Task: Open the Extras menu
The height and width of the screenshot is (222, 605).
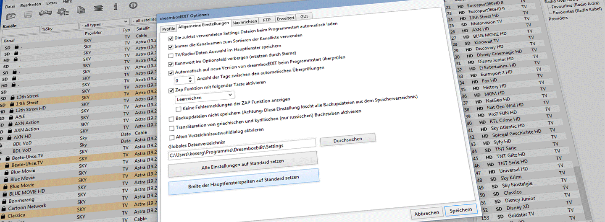Action: (52, 3)
